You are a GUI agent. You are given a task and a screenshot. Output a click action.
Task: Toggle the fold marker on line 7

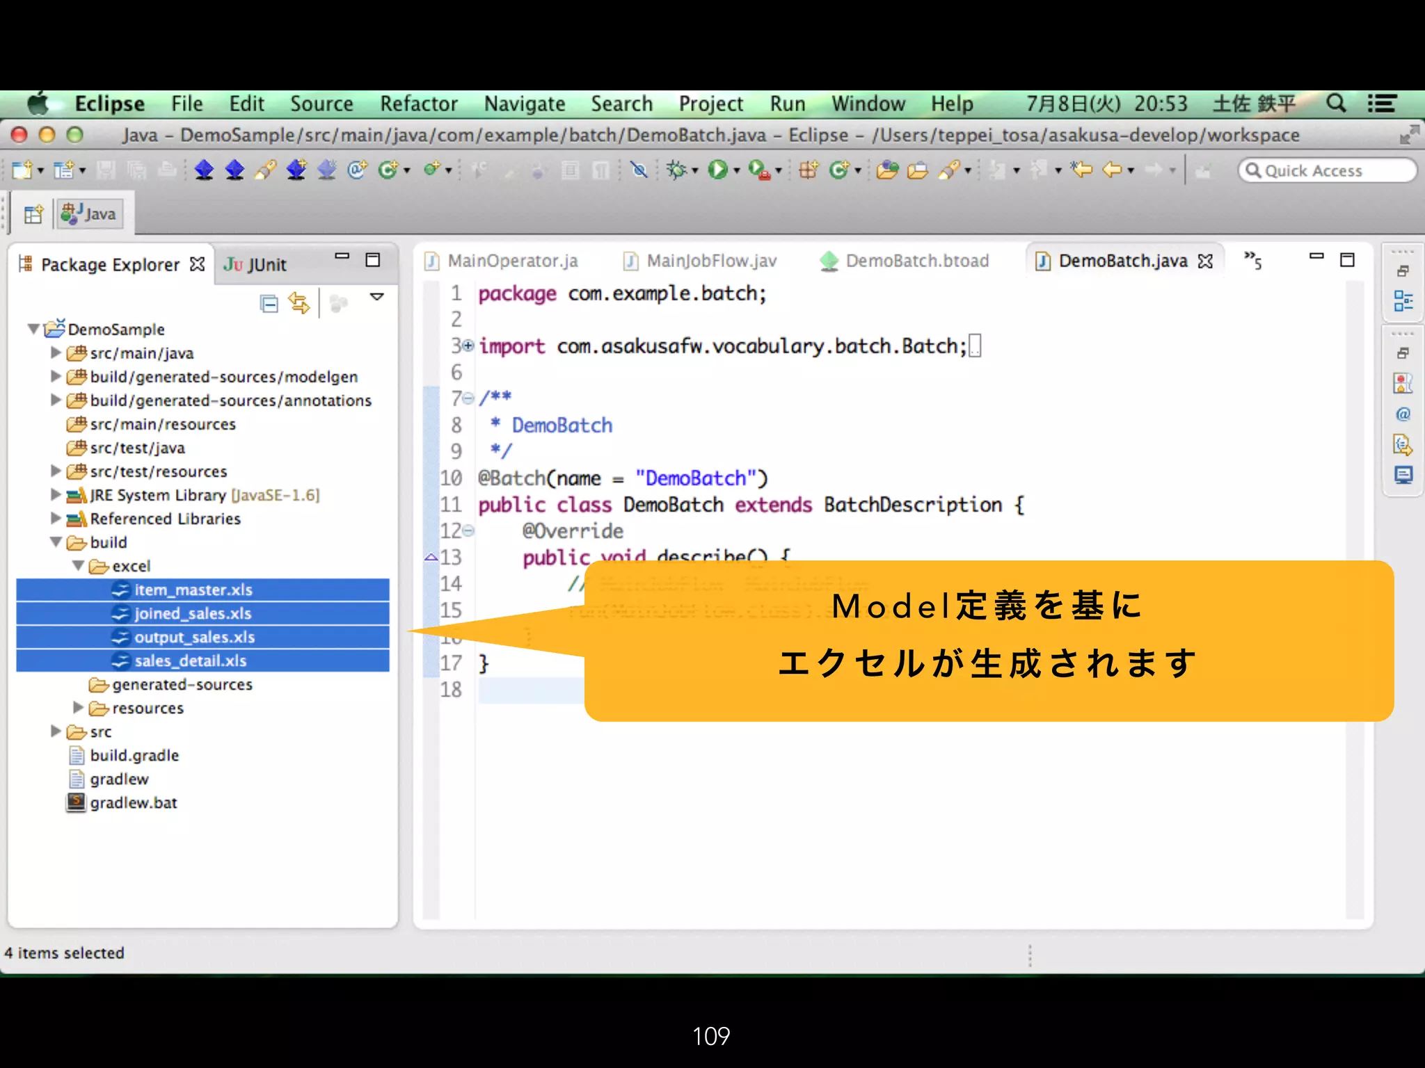pyautogui.click(x=468, y=398)
